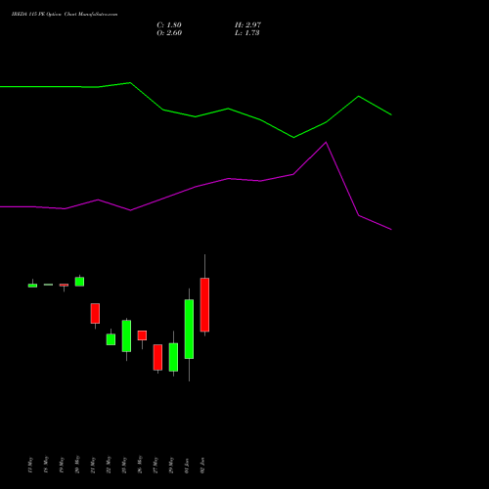Click the low price label L: 1.73
The image size is (489, 489).
247,33
